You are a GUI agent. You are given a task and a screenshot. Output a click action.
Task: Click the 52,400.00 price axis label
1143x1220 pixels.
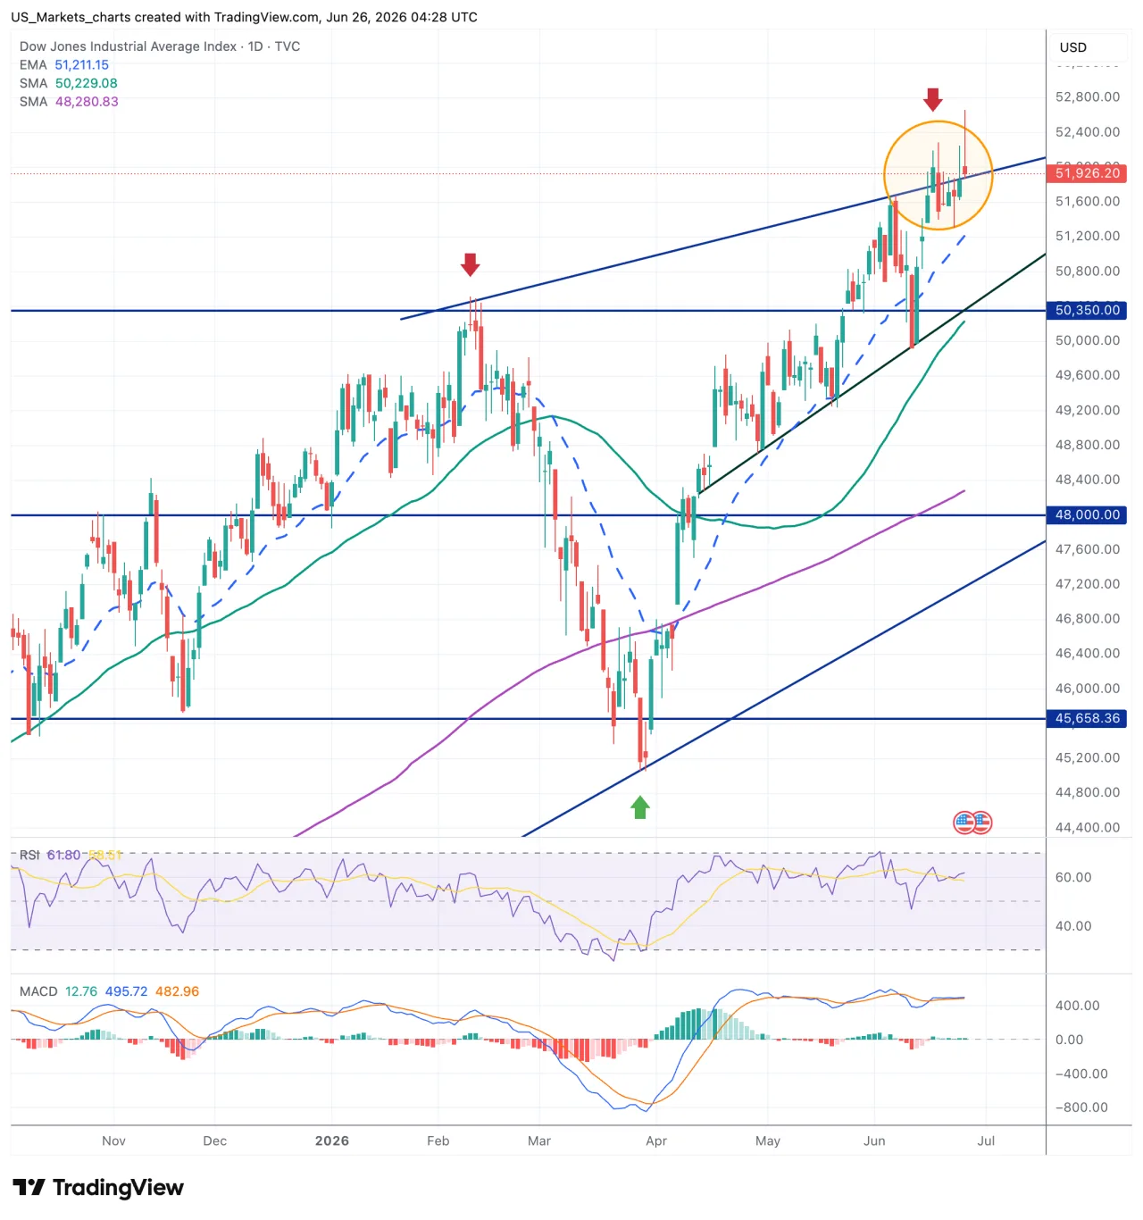click(1088, 132)
